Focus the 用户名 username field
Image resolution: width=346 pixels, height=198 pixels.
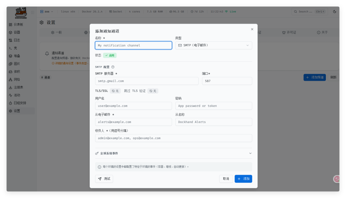coord(134,106)
